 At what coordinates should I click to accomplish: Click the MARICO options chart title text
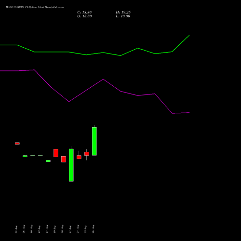coord(35,7)
